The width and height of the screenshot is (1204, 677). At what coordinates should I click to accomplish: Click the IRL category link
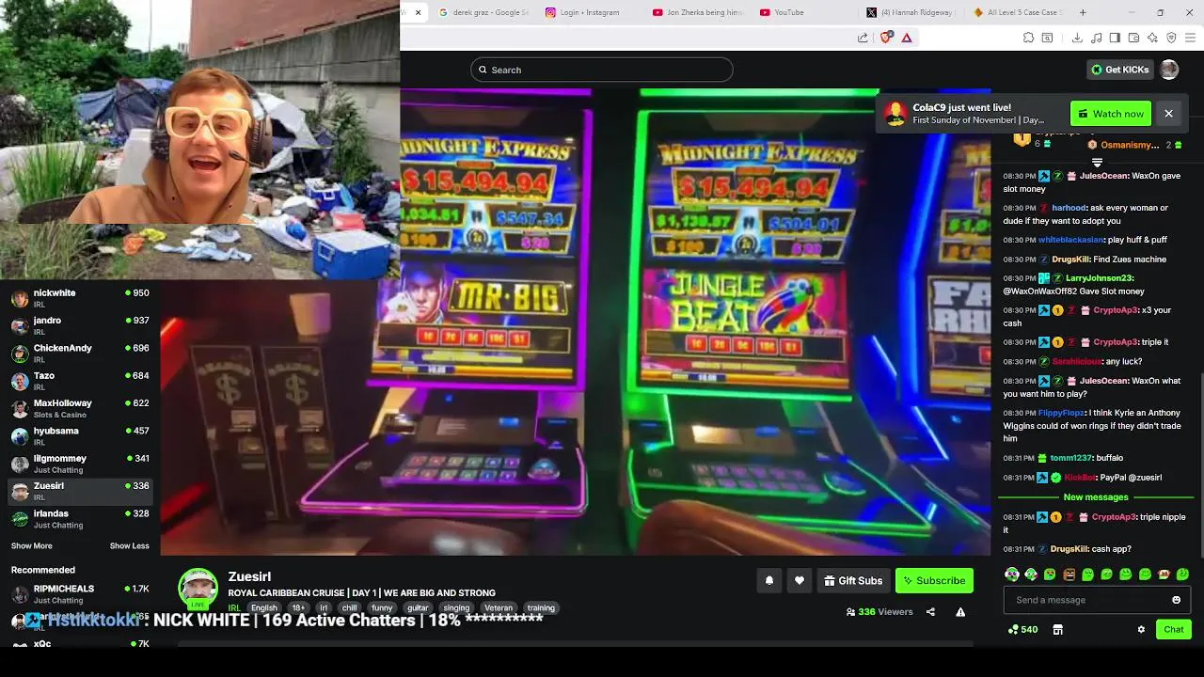tap(234, 608)
